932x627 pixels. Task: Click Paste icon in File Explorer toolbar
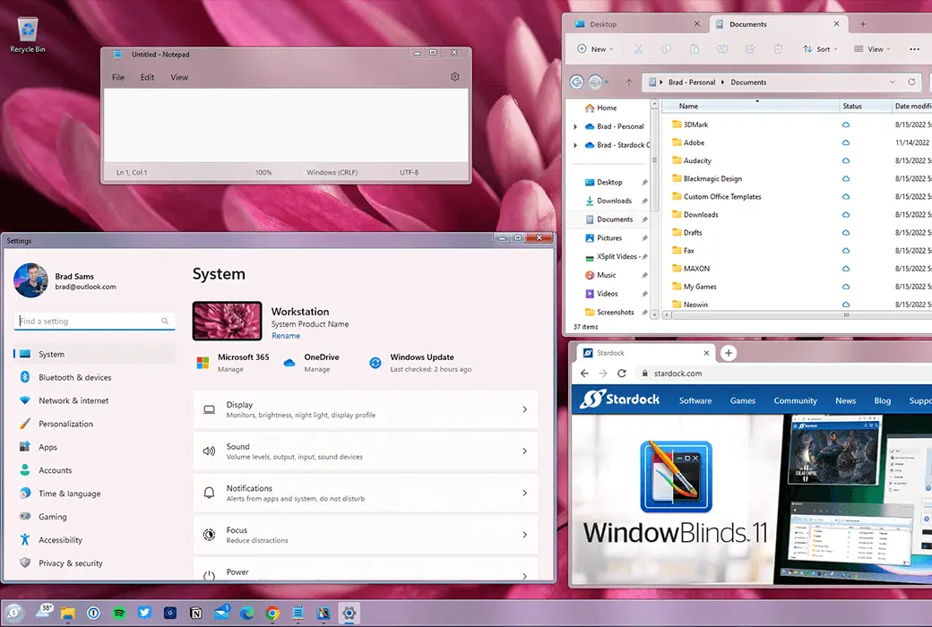[x=695, y=48]
